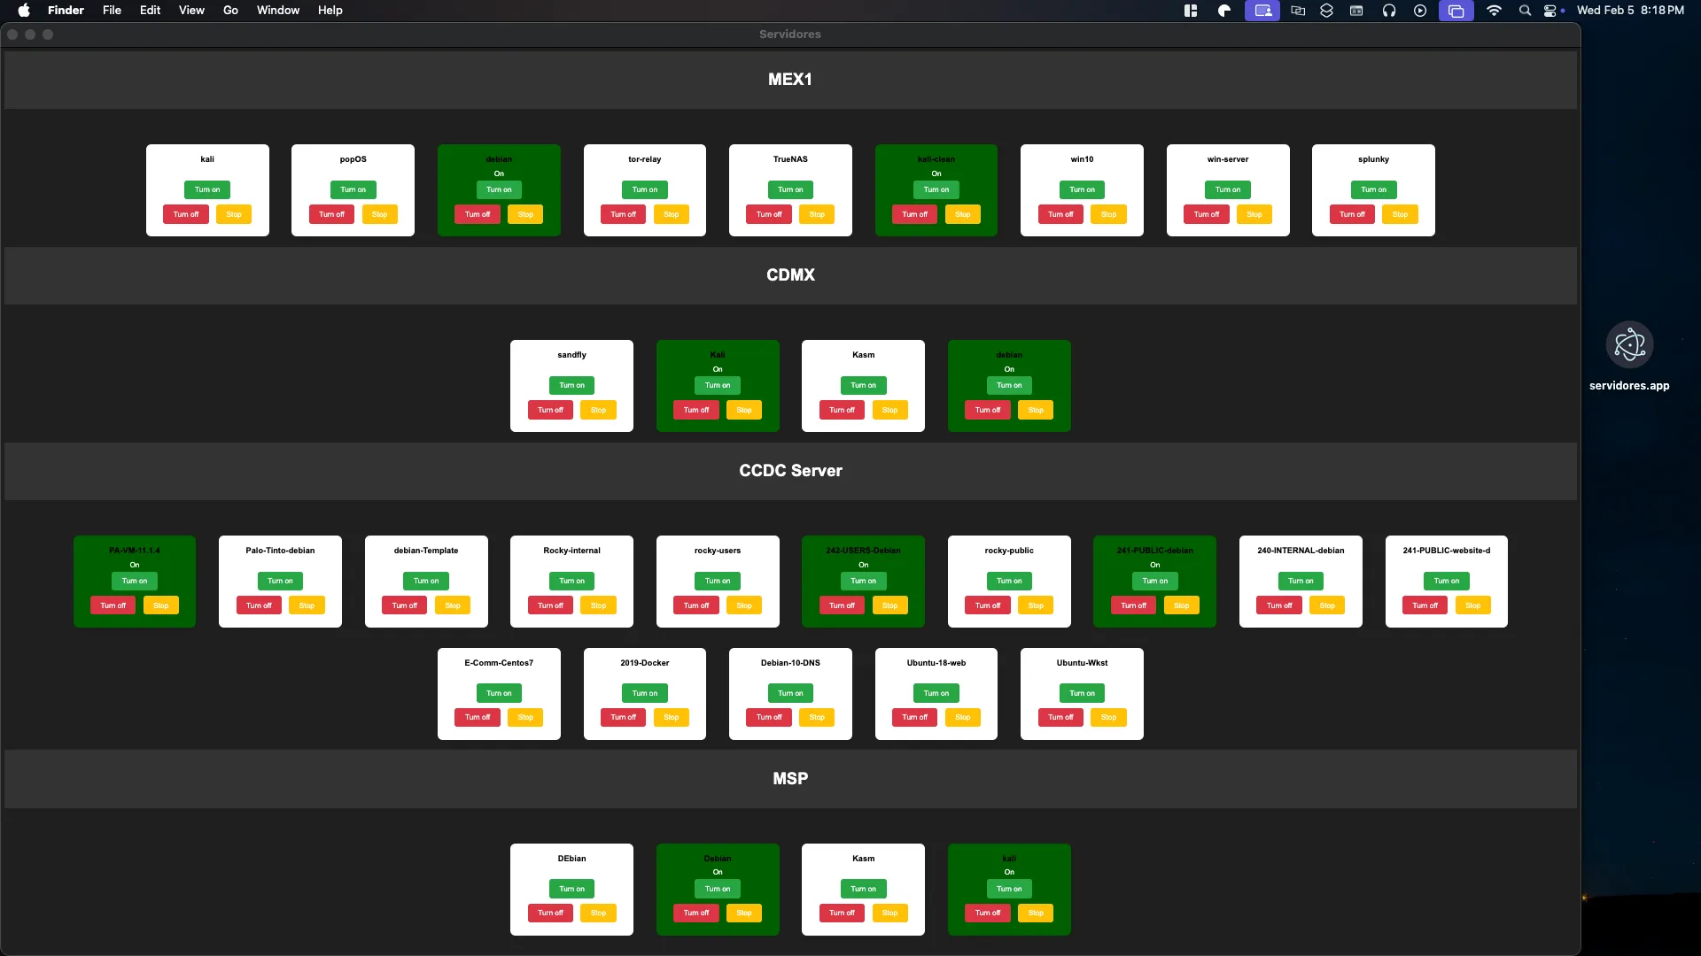Image resolution: width=1701 pixels, height=956 pixels.
Task: Open the Window menu
Action: point(278,11)
